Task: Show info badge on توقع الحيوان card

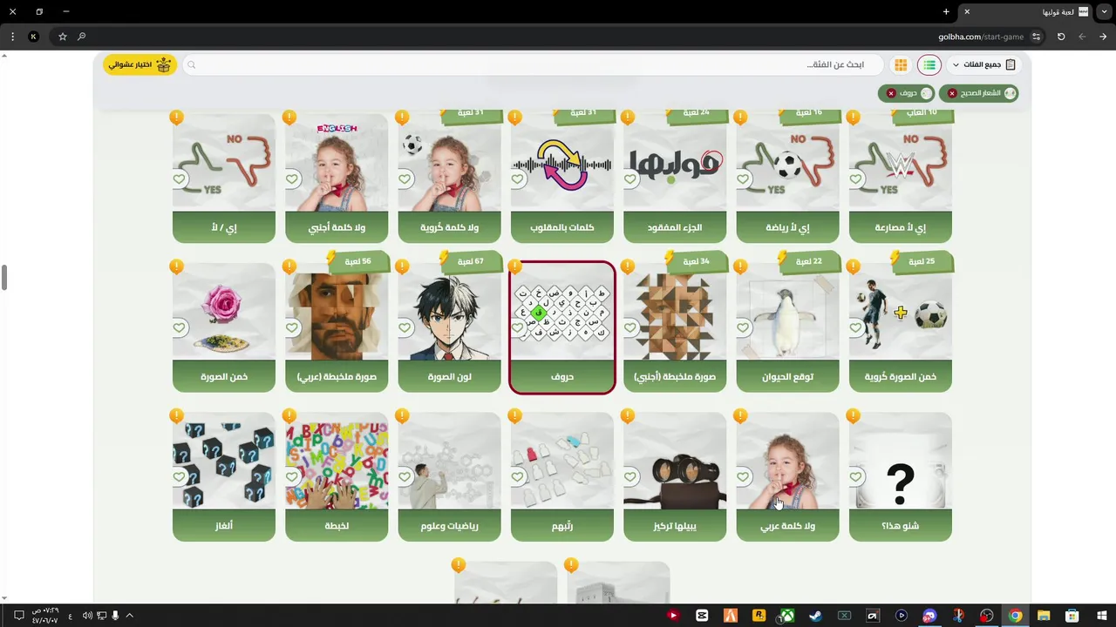Action: click(740, 266)
